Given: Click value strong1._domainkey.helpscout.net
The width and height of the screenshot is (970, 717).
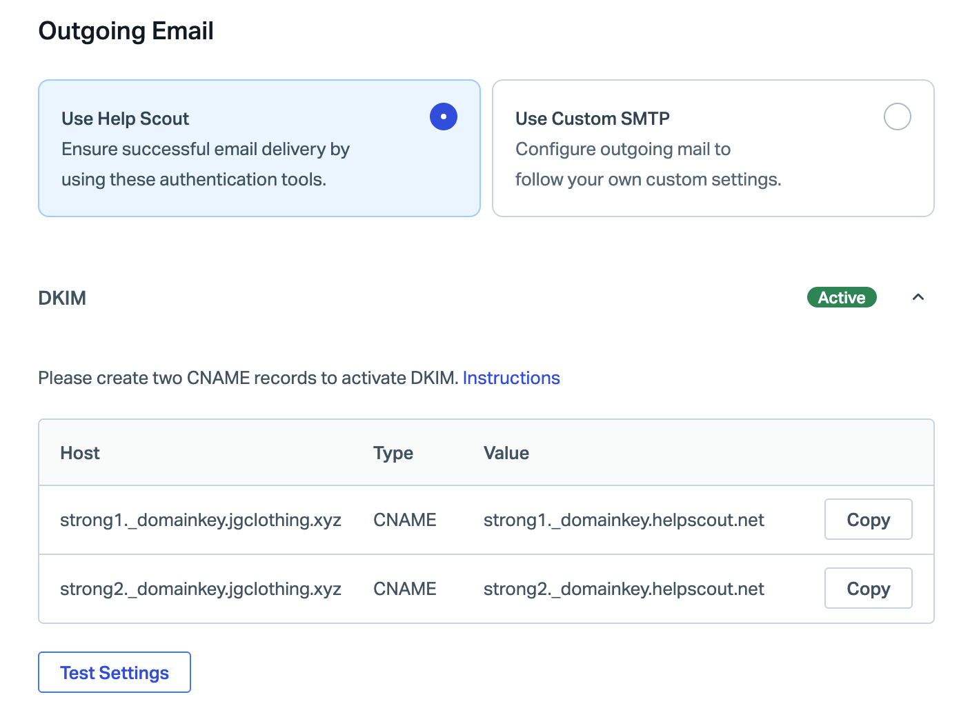Looking at the screenshot, I should tap(624, 520).
